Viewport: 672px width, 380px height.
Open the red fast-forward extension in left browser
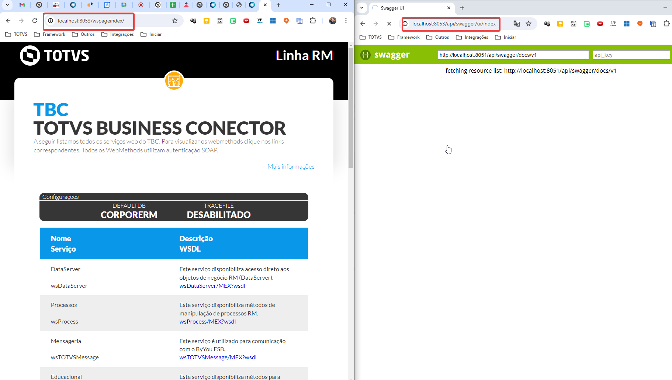246,21
